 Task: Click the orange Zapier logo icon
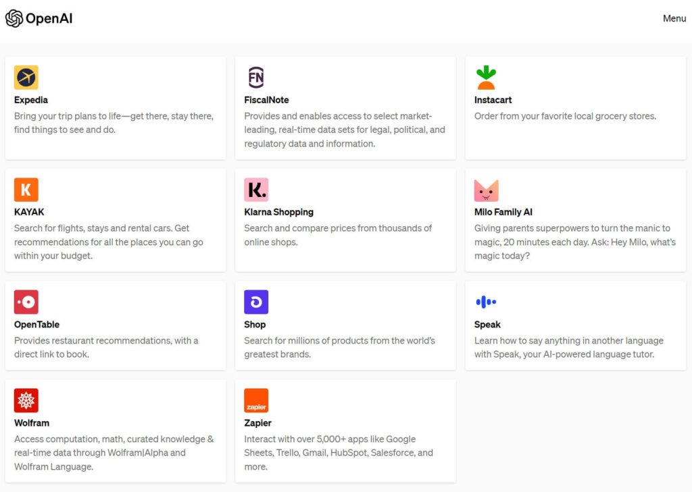point(256,400)
